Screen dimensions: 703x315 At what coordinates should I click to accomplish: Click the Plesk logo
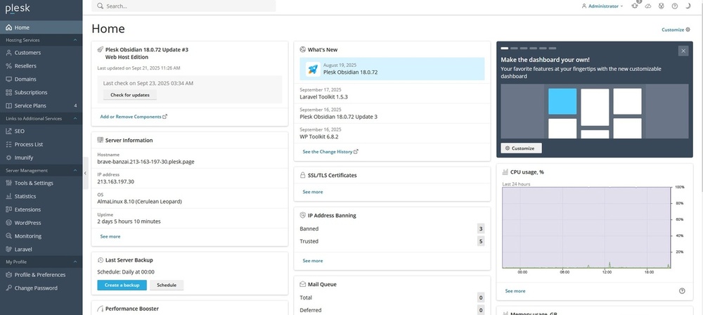[18, 8]
